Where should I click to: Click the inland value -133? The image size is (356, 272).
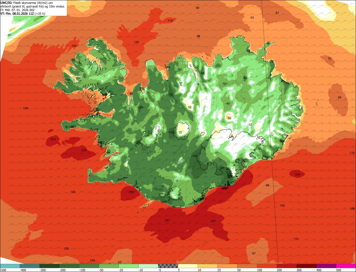tap(170, 95)
